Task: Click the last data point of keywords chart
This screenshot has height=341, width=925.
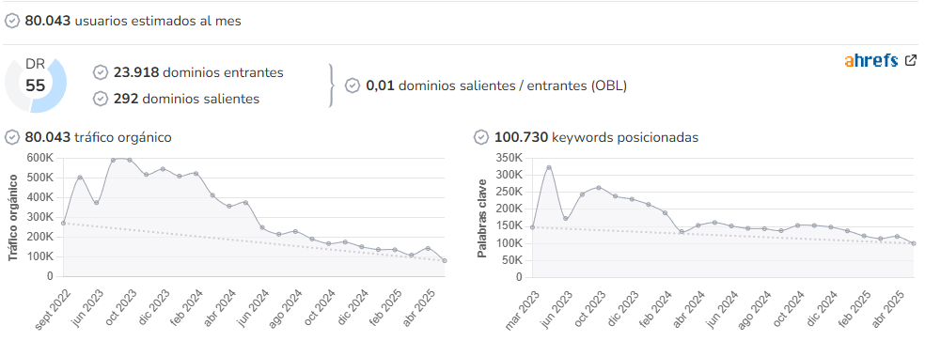Action: point(913,243)
